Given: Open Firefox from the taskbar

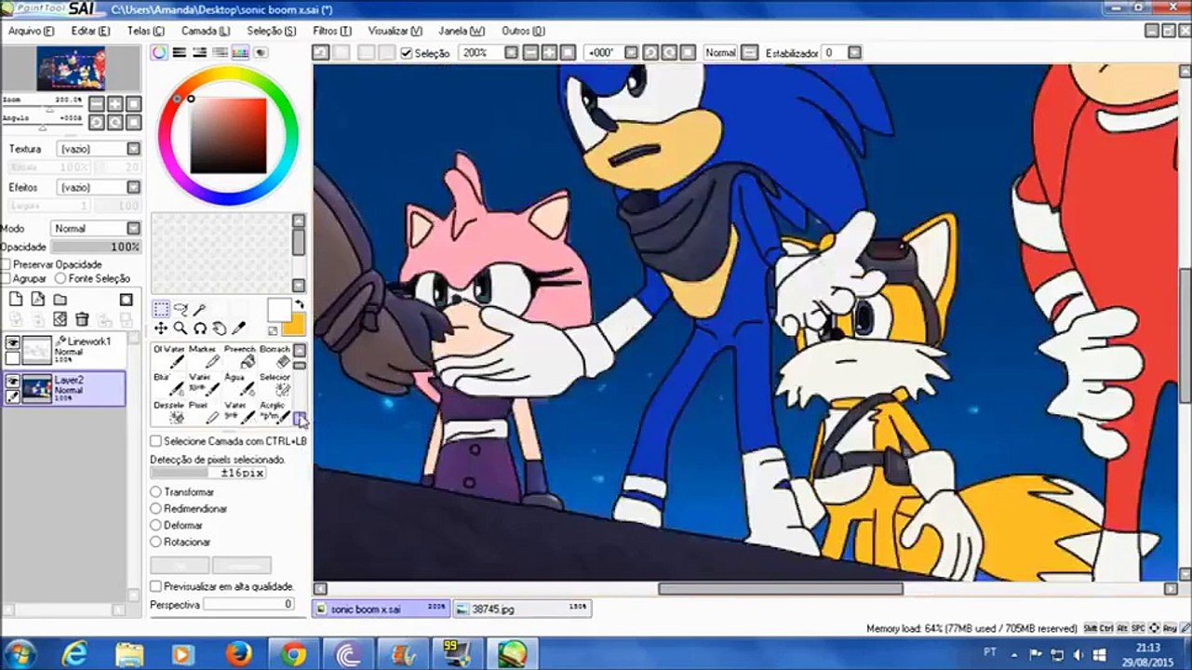Looking at the screenshot, I should (238, 654).
